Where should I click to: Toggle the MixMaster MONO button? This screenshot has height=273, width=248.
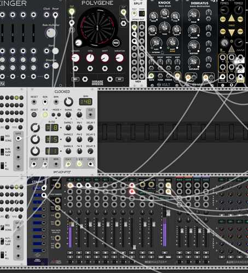tap(168, 257)
